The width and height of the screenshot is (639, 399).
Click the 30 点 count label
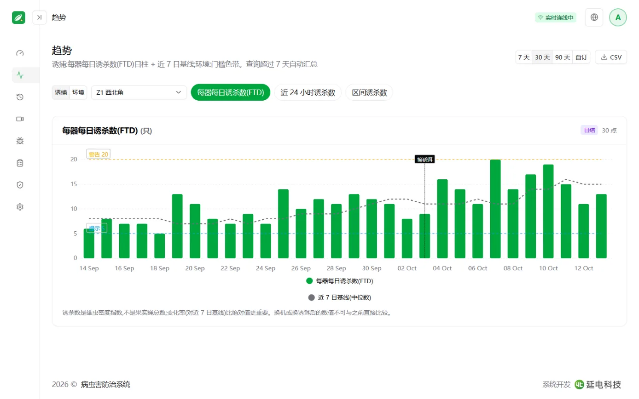point(610,131)
